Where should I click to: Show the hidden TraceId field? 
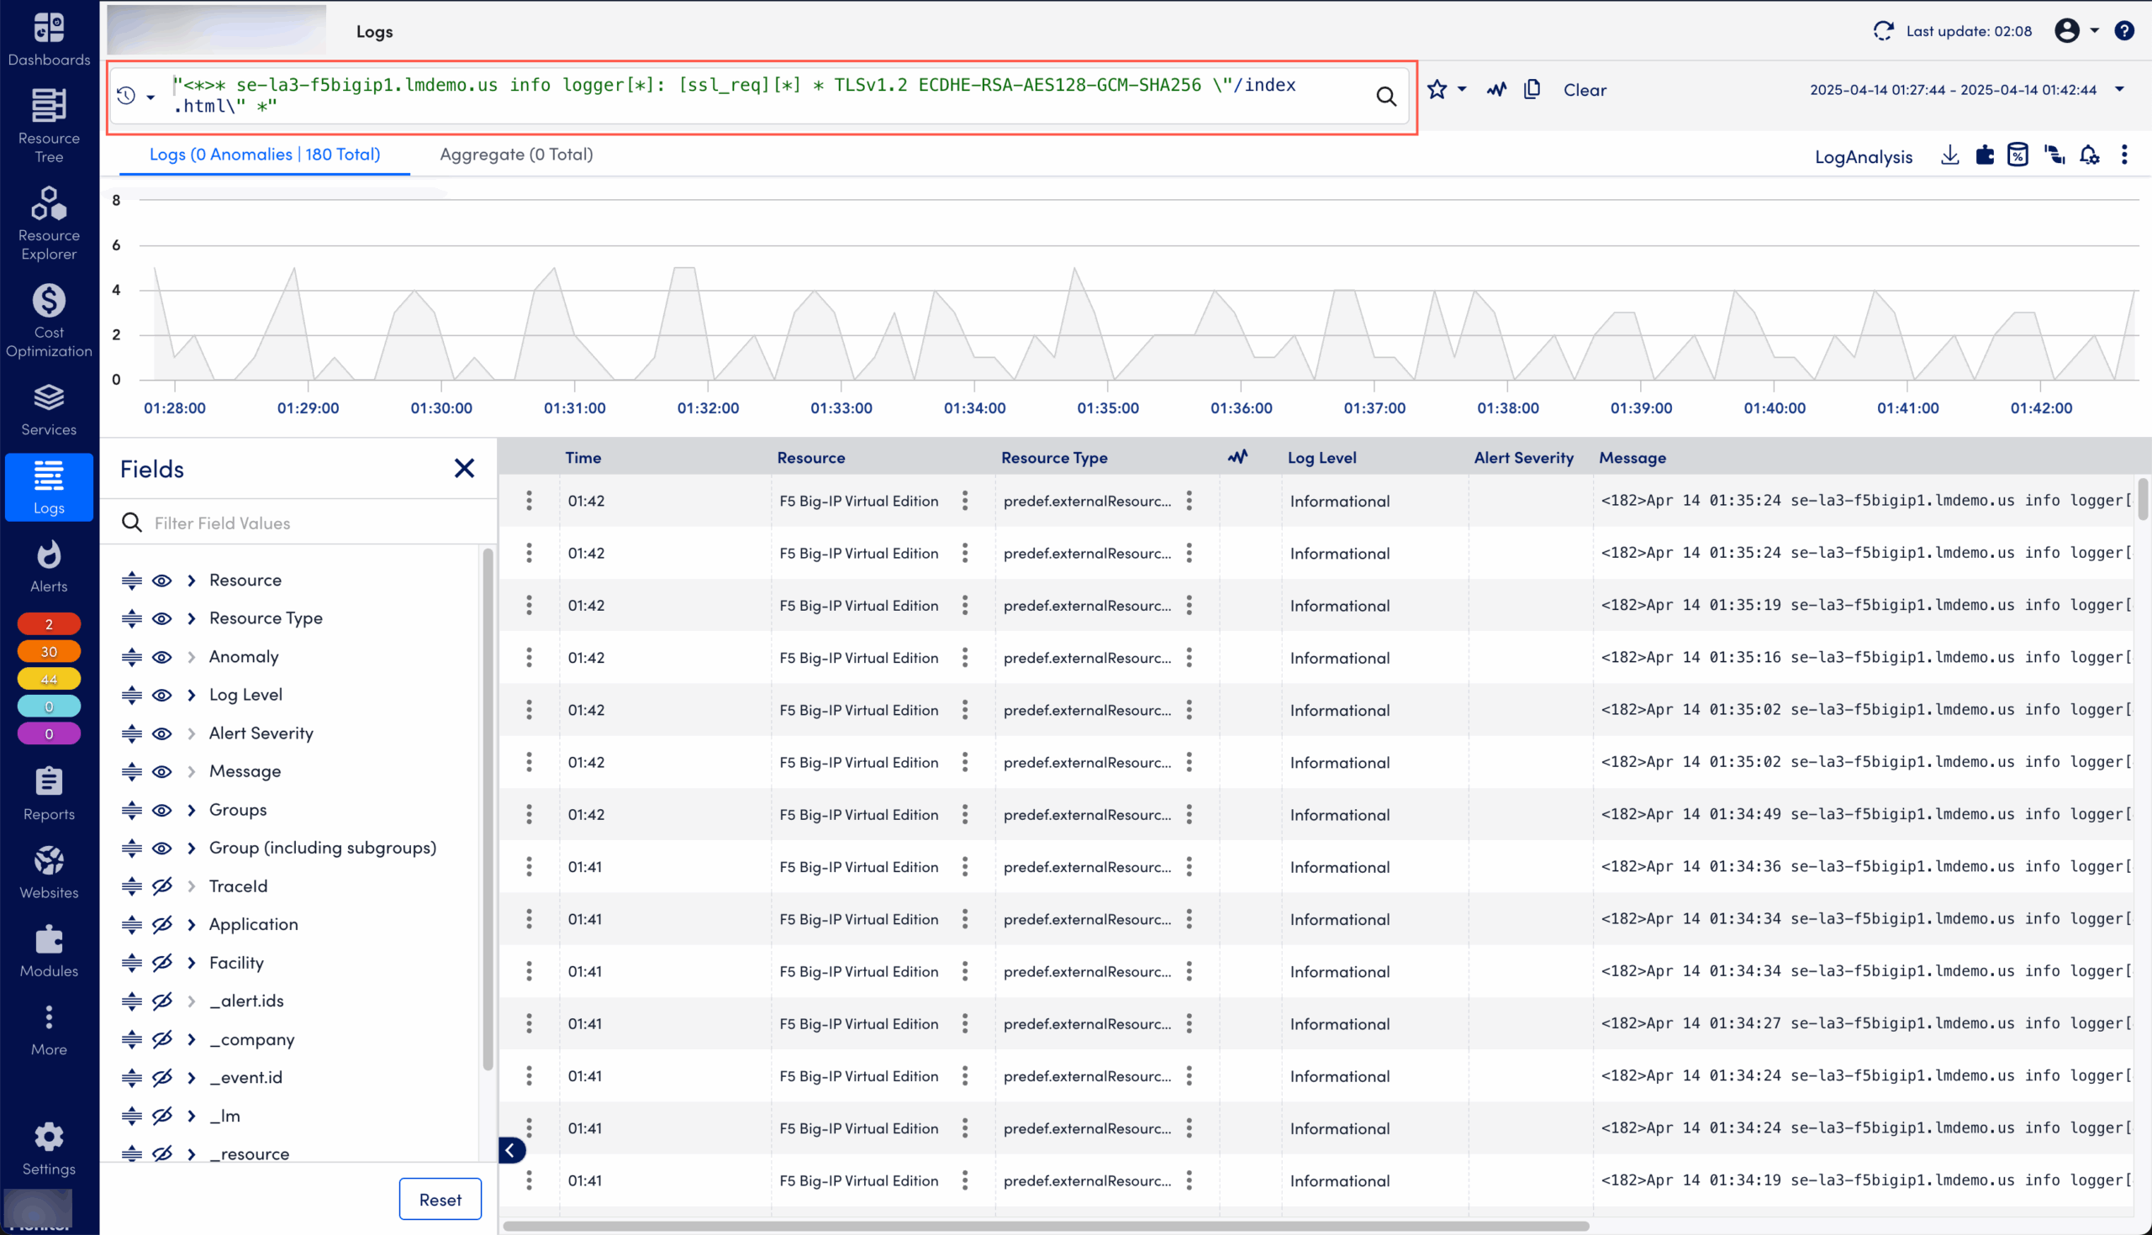[x=161, y=886]
